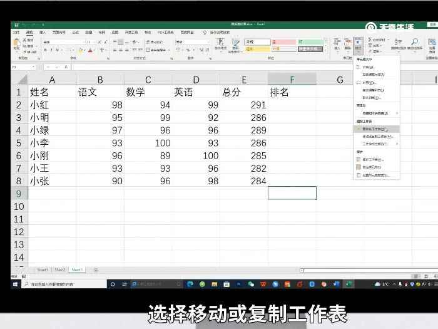Open the 开发工具 (Developer) ribbon tab
The height and width of the screenshot is (329, 438).
[x=131, y=33]
